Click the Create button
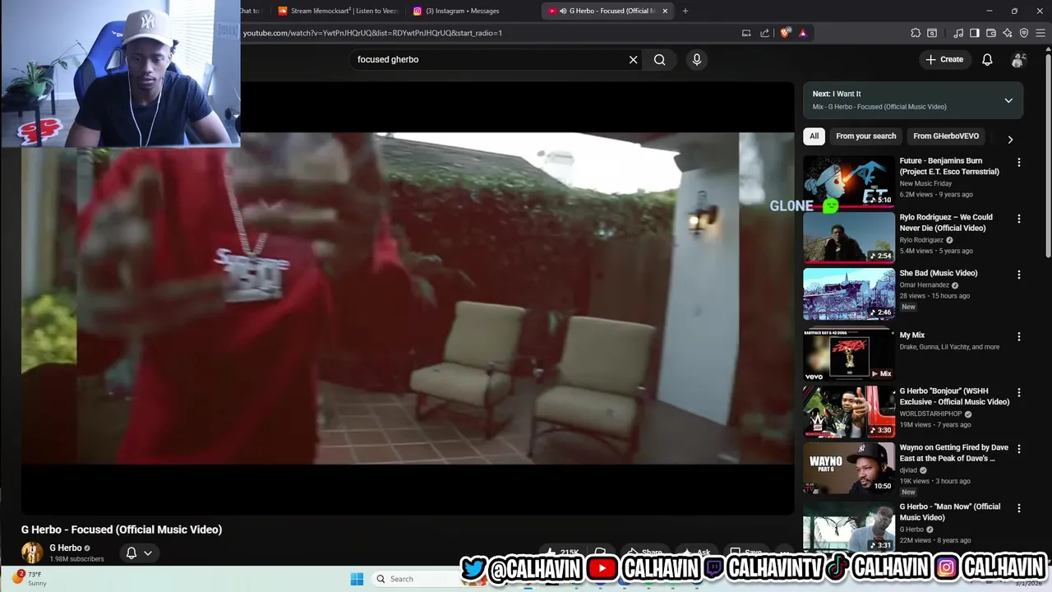Image resolution: width=1052 pixels, height=592 pixels. pyautogui.click(x=944, y=59)
